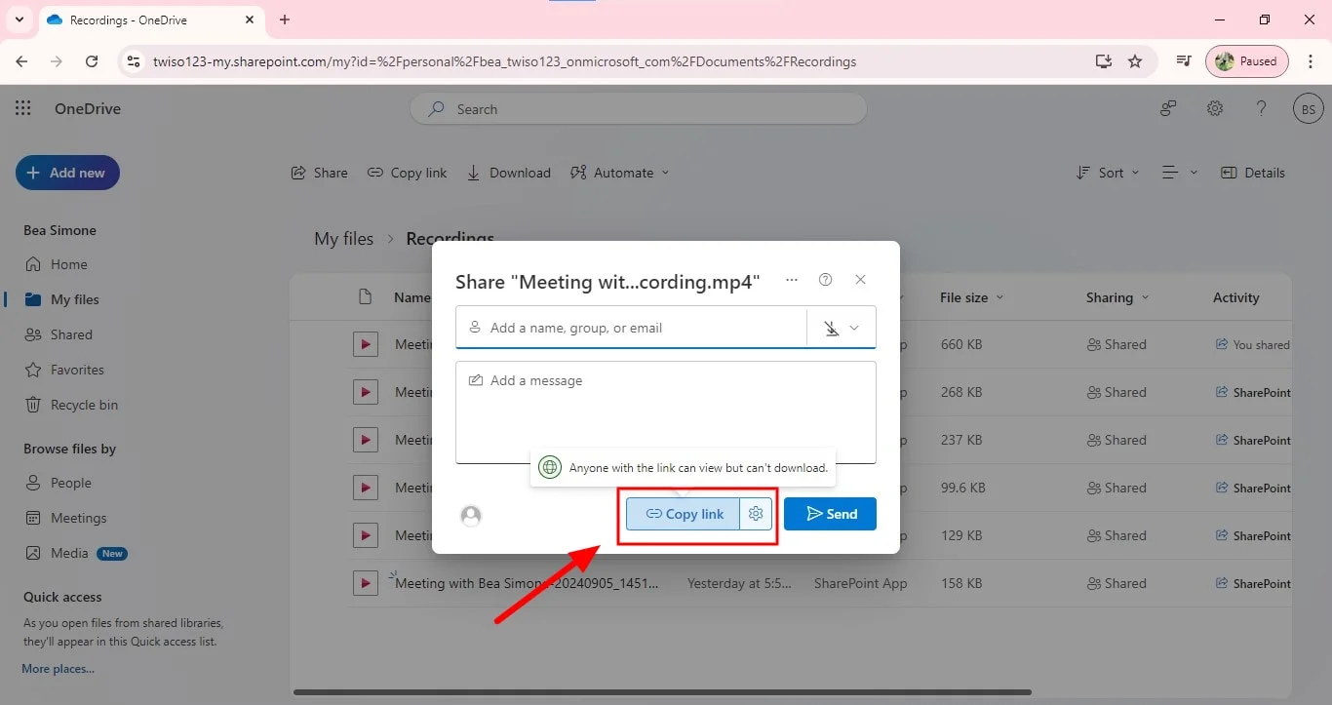Click the Activity column header
The height and width of the screenshot is (705, 1332).
pyautogui.click(x=1235, y=297)
